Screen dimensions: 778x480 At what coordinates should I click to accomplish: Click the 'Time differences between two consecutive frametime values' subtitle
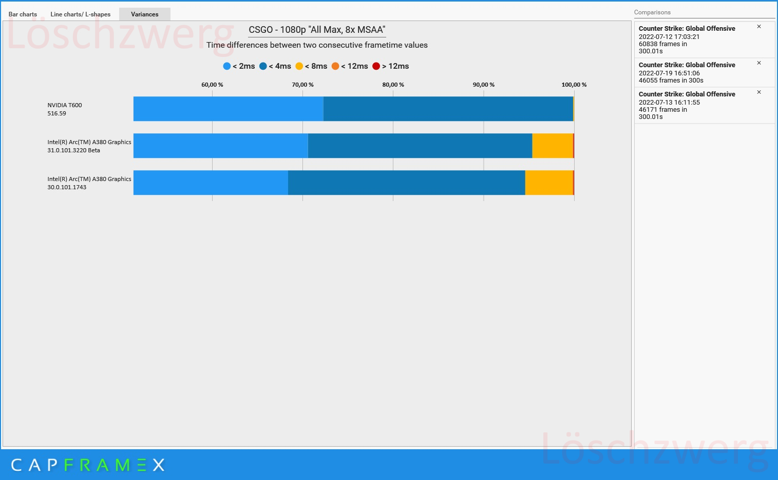coord(317,45)
